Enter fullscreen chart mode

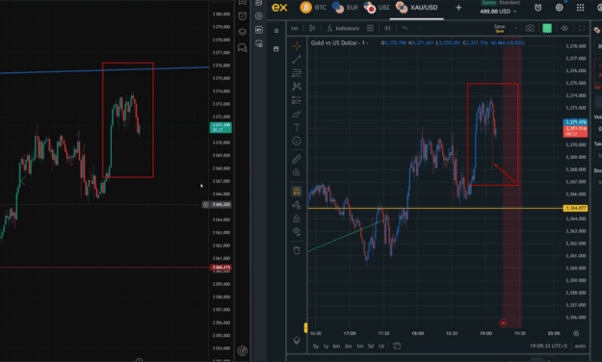pyautogui.click(x=582, y=29)
